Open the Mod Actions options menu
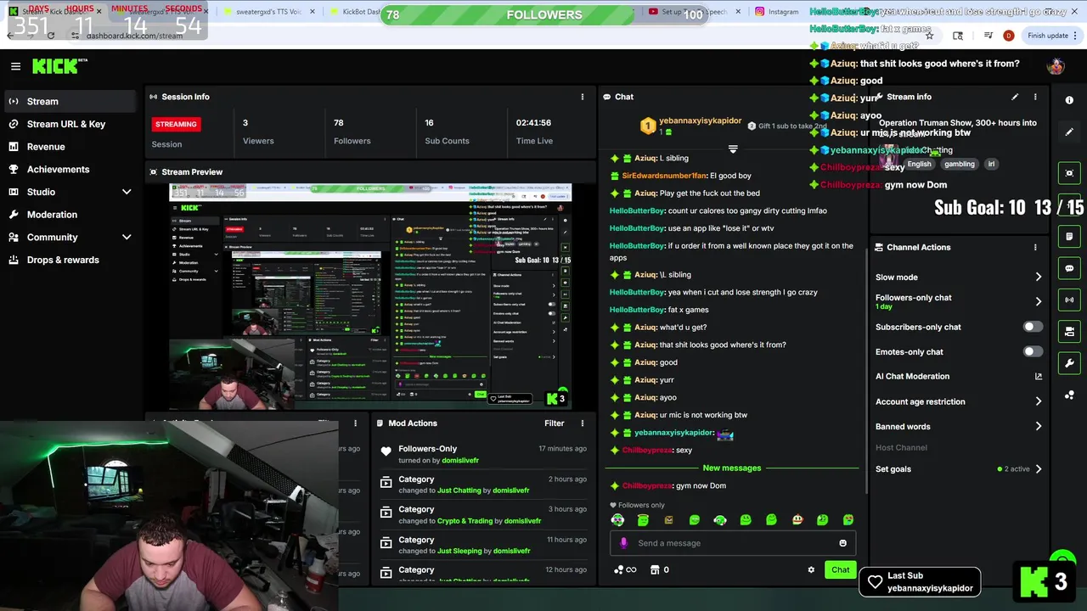This screenshot has width=1087, height=611. (x=582, y=423)
